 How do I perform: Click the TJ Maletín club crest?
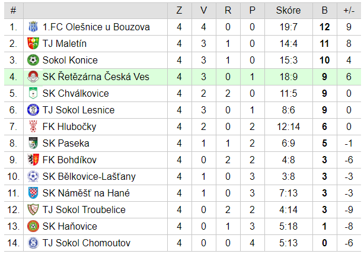point(33,43)
